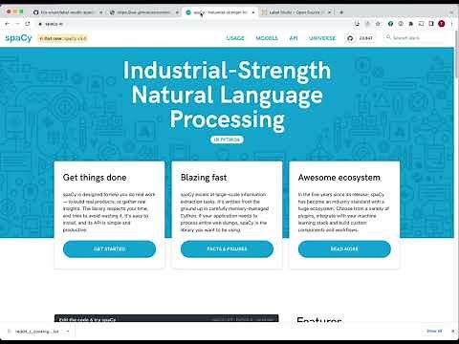Open the Usage nav item
Screen dimensions: 459x344
tap(235, 38)
